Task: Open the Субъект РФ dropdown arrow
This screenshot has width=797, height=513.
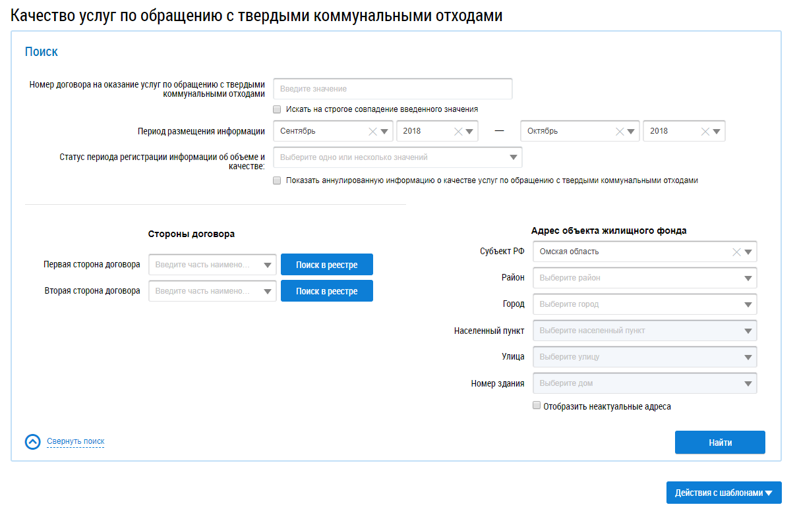Action: tap(748, 252)
